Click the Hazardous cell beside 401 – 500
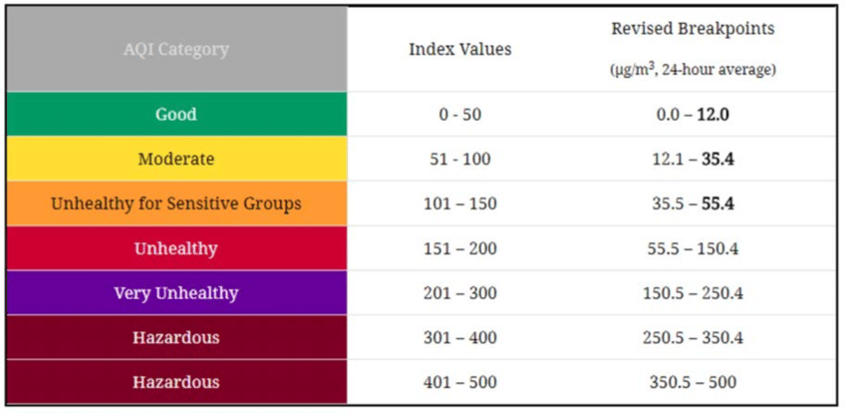The width and height of the screenshot is (847, 414). [x=176, y=382]
